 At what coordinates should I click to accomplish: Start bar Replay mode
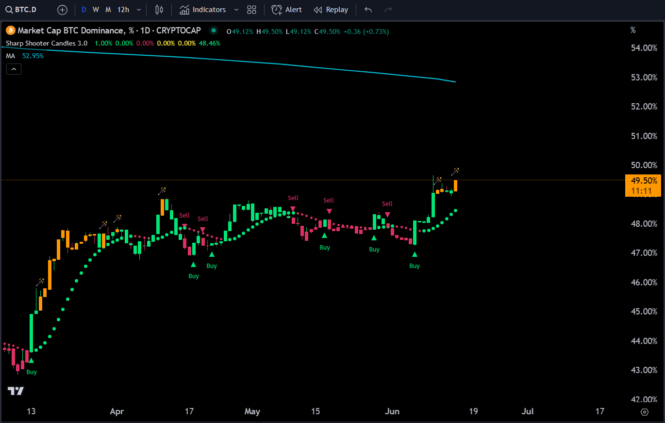pyautogui.click(x=331, y=9)
